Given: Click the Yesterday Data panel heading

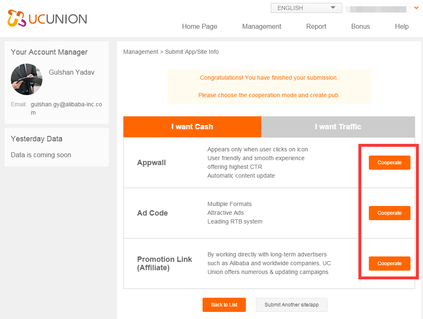Looking at the screenshot, I should pos(36,139).
